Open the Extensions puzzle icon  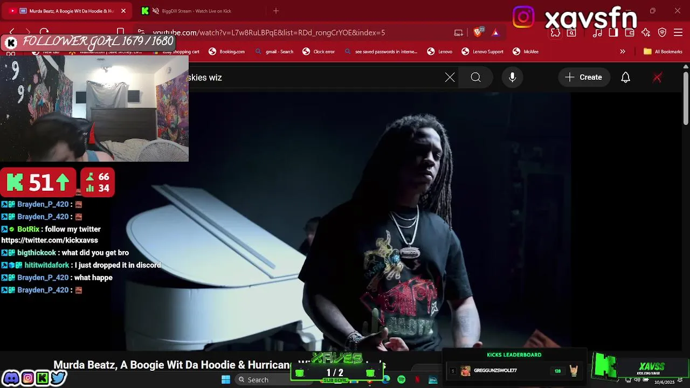555,33
